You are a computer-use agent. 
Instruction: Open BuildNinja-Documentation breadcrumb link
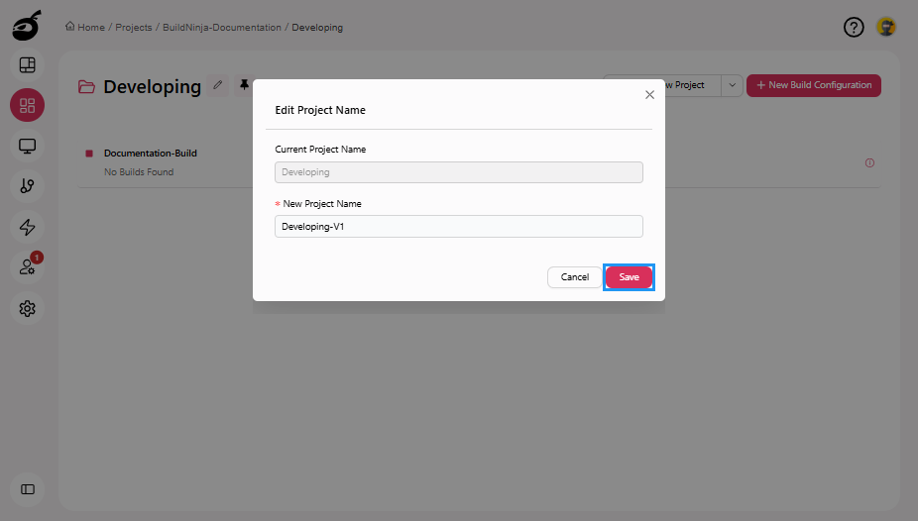pos(222,28)
